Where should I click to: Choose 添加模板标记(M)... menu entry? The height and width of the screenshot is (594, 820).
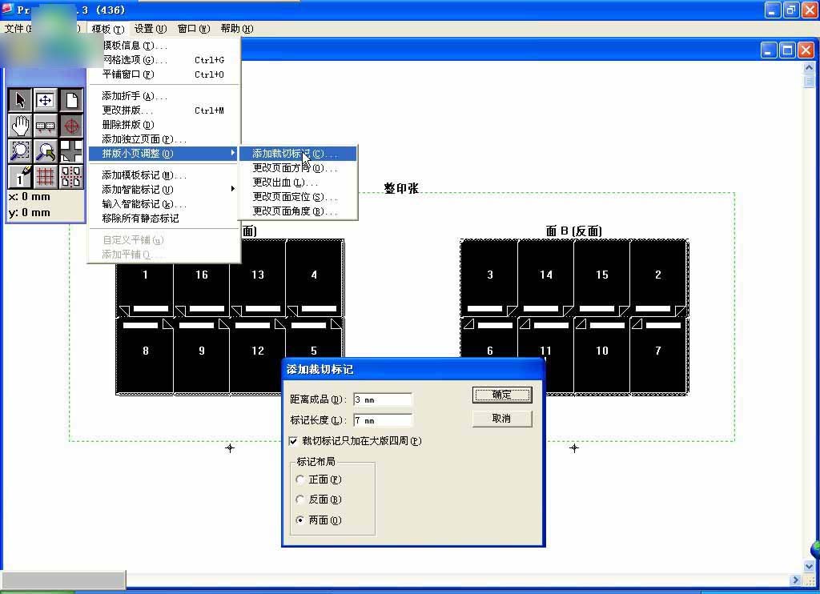coord(163,175)
